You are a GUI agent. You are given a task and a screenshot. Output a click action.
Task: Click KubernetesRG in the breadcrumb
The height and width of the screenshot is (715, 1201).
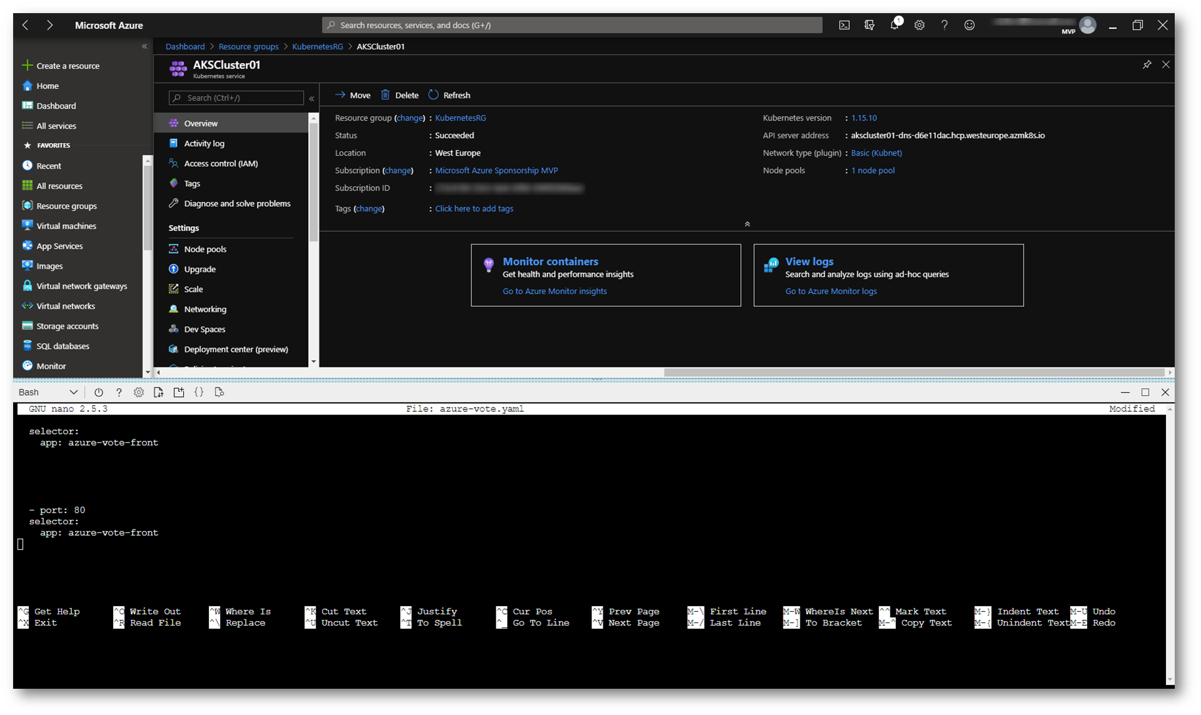pos(318,46)
